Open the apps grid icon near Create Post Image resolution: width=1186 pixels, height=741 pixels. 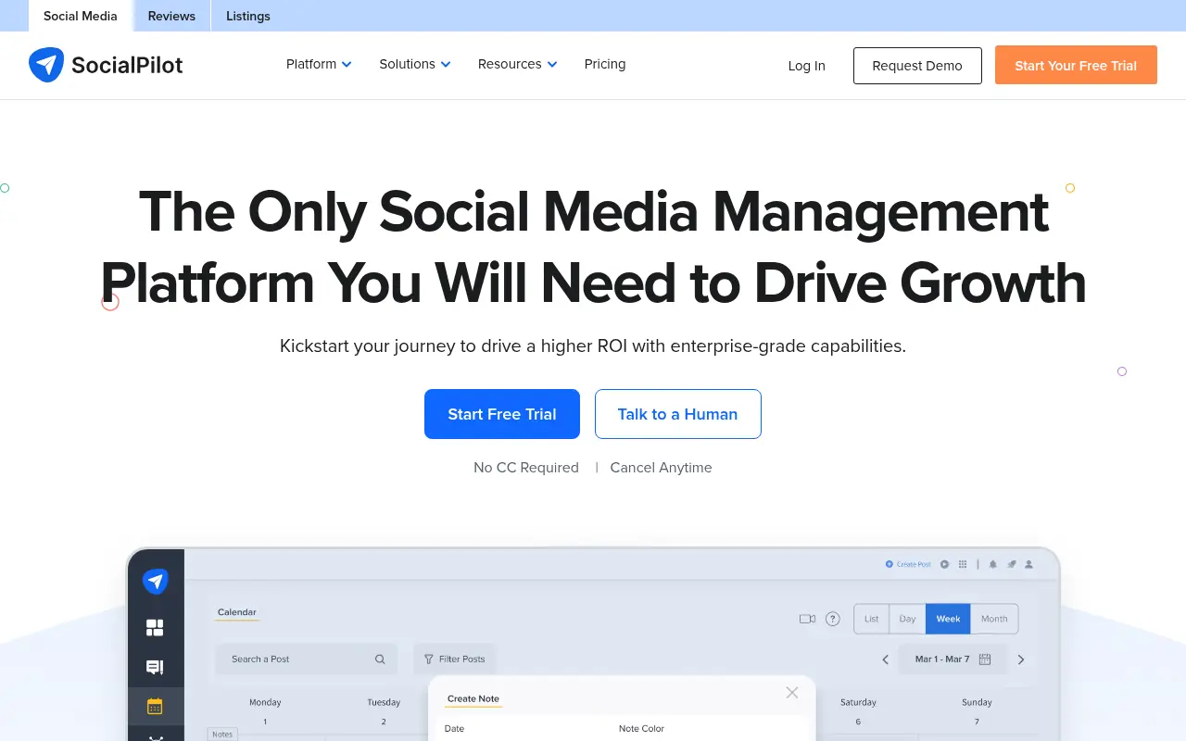962,563
